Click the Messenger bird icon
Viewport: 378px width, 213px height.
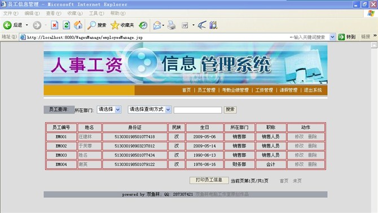[202, 25]
